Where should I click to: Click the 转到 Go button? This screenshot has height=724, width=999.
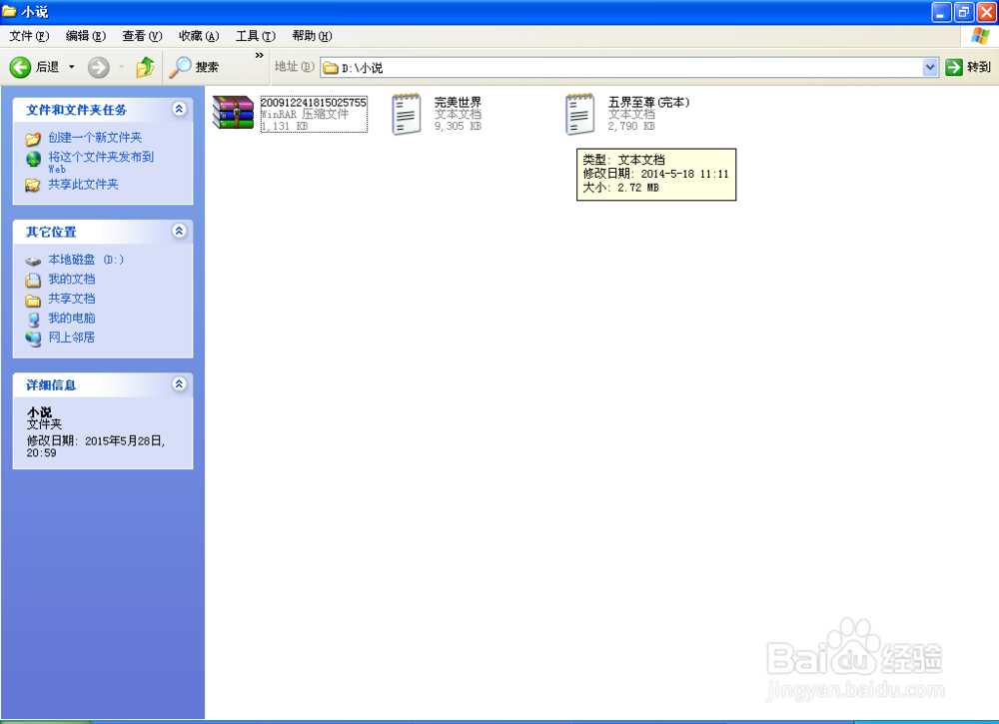(968, 67)
